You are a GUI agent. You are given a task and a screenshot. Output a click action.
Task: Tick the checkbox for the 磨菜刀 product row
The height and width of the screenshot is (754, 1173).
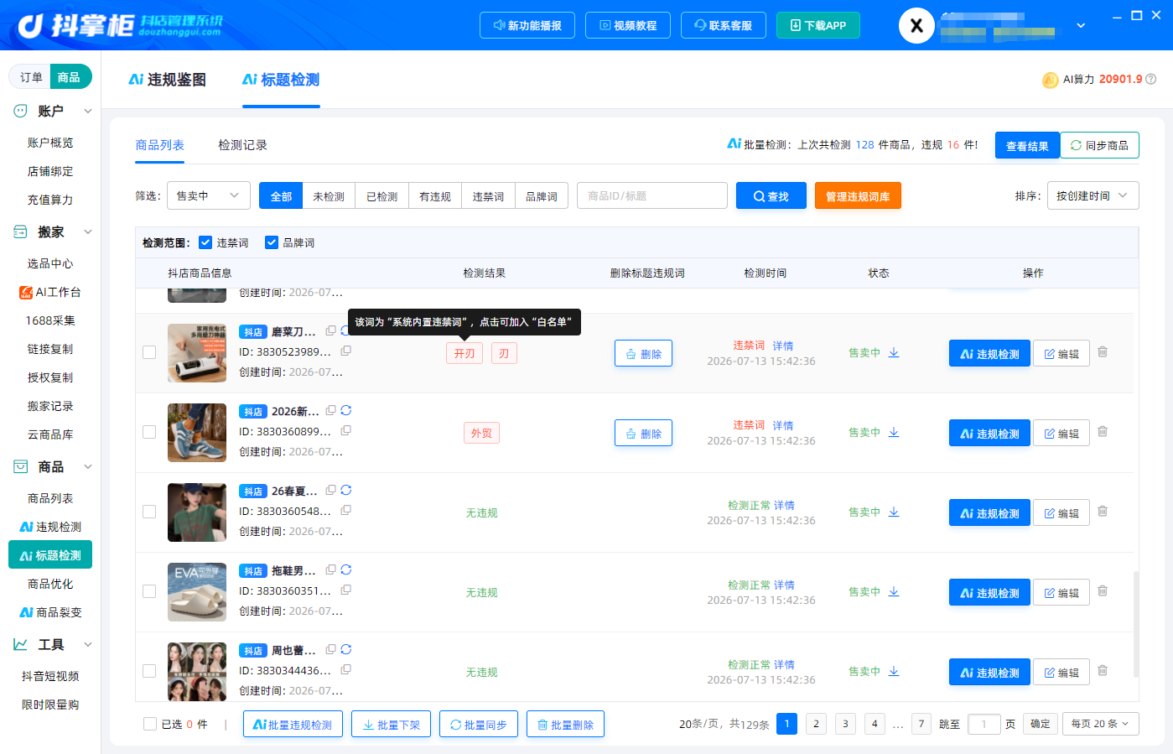pos(149,352)
